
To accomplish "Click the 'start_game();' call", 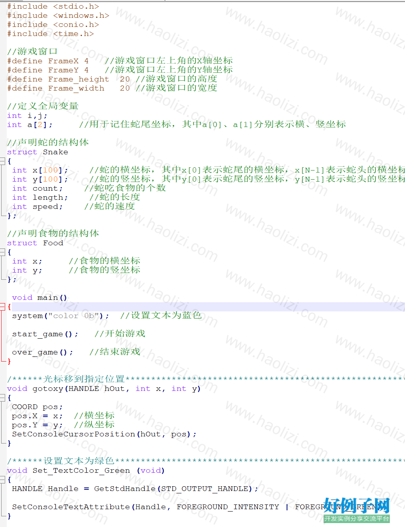I will (x=45, y=334).
